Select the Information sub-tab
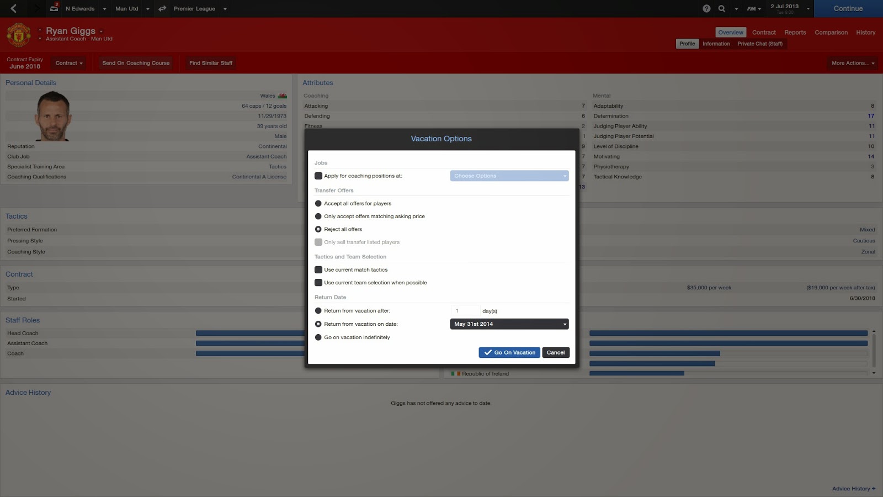The height and width of the screenshot is (497, 883). (716, 44)
